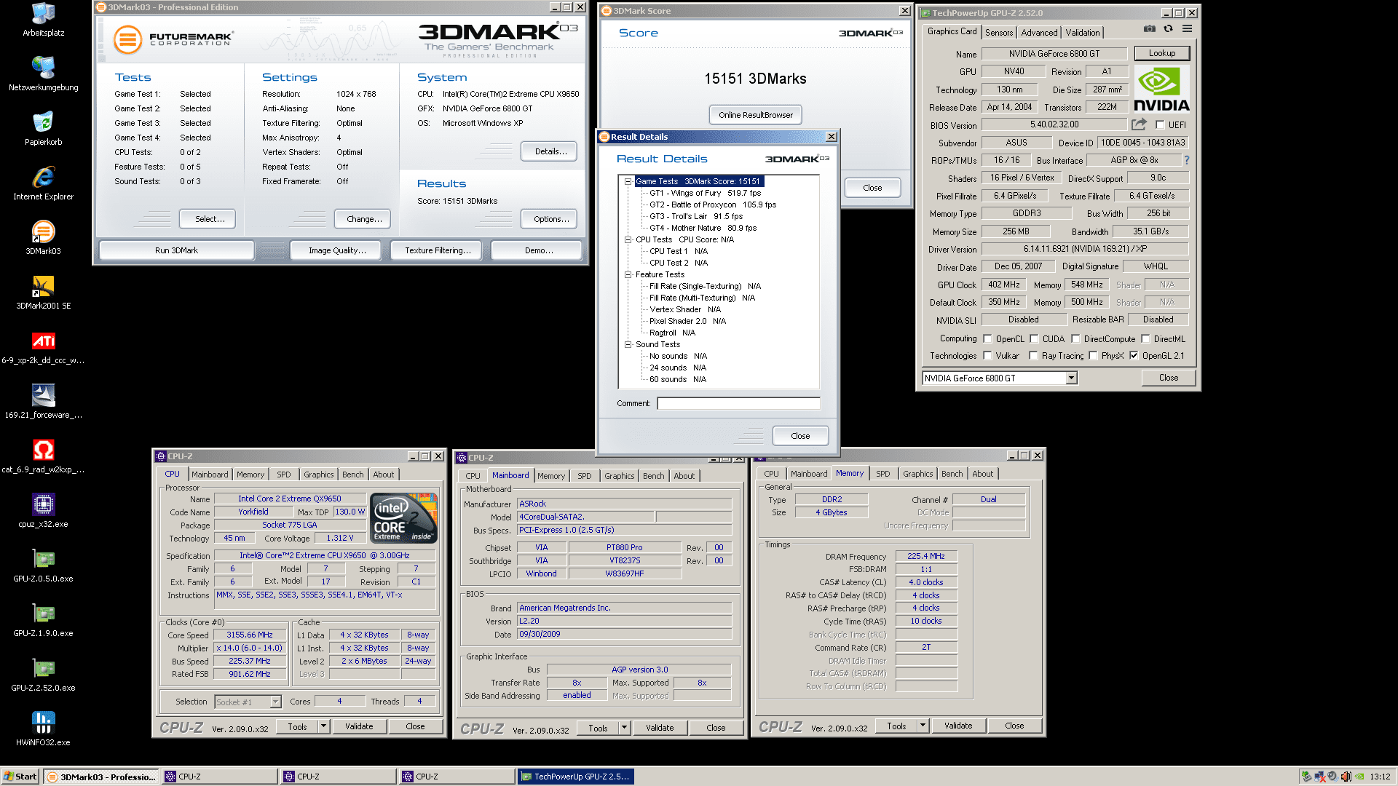Switch to the Sensors tab in GPU-Z

pyautogui.click(x=999, y=33)
